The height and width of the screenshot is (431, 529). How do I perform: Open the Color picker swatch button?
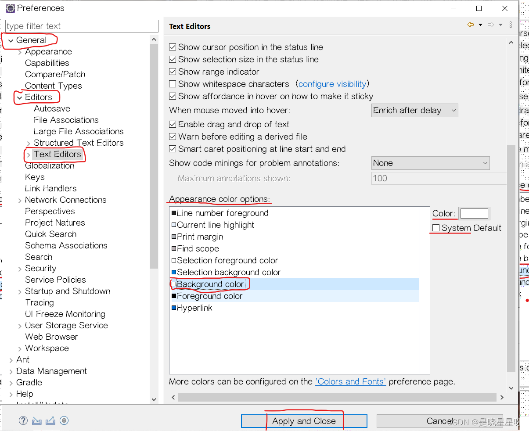(x=474, y=213)
